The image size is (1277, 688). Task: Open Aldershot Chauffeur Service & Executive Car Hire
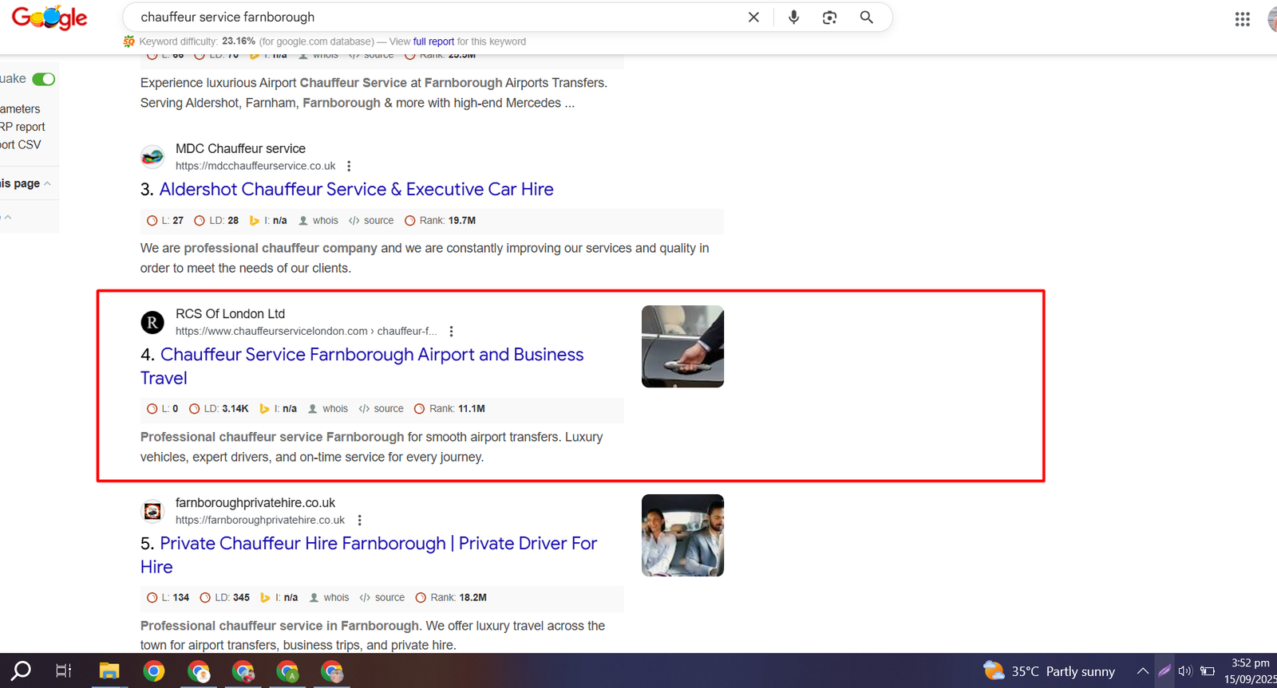point(356,190)
